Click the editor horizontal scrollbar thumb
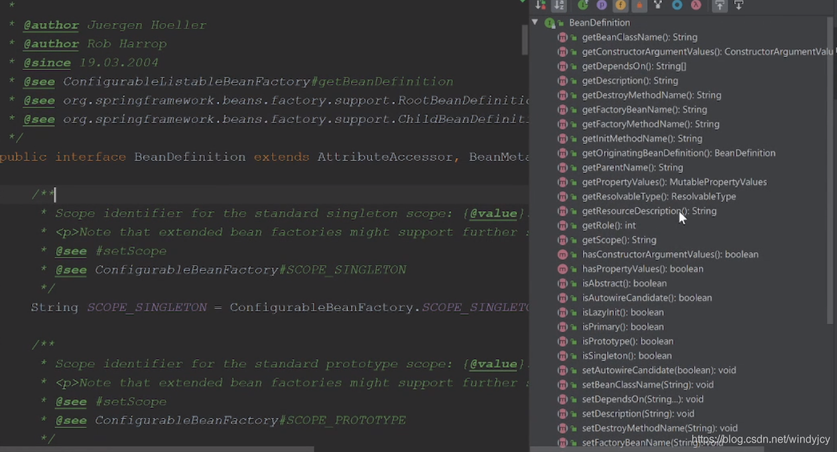 pyautogui.click(x=157, y=449)
